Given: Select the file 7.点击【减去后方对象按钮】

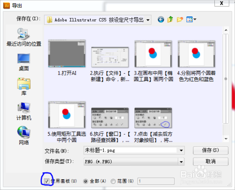Looking at the screenshot, I should click(153, 125).
